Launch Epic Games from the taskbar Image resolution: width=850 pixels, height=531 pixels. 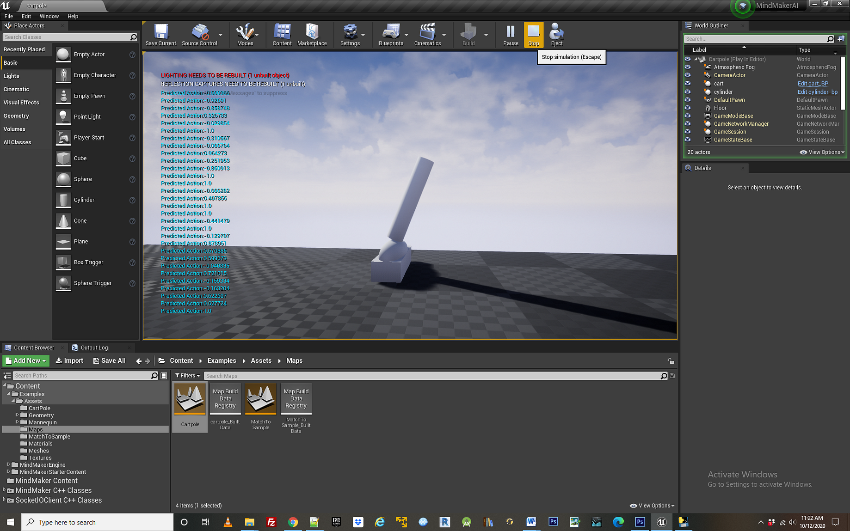[x=336, y=522]
